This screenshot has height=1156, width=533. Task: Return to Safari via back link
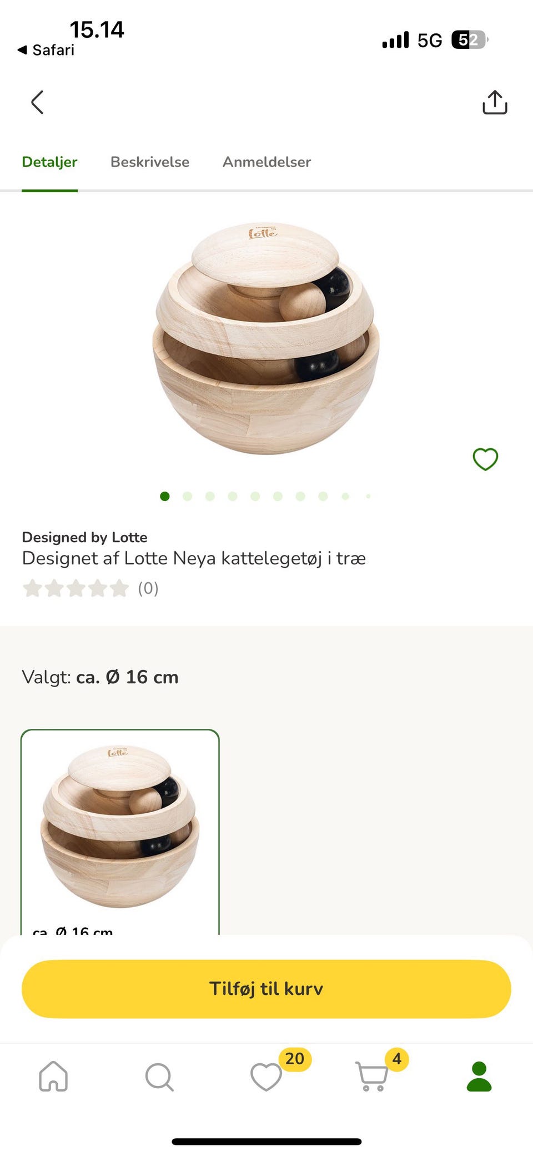pyautogui.click(x=46, y=50)
